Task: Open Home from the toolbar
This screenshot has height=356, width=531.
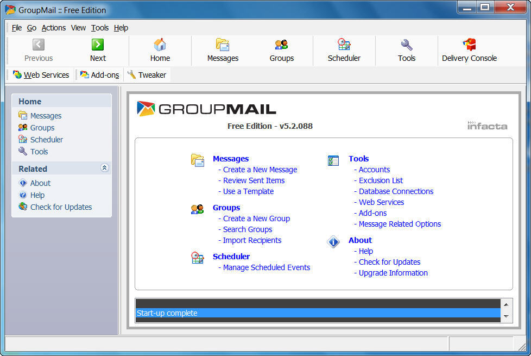Action: (160, 50)
